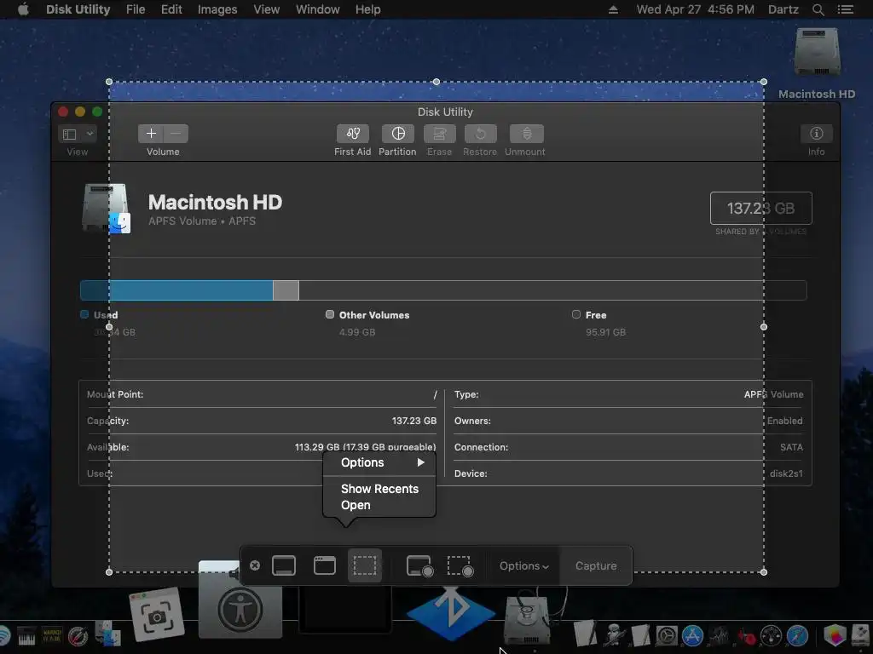Click the blue Used segment of storage bar
Viewport: 873px width, 654px height.
click(176, 290)
